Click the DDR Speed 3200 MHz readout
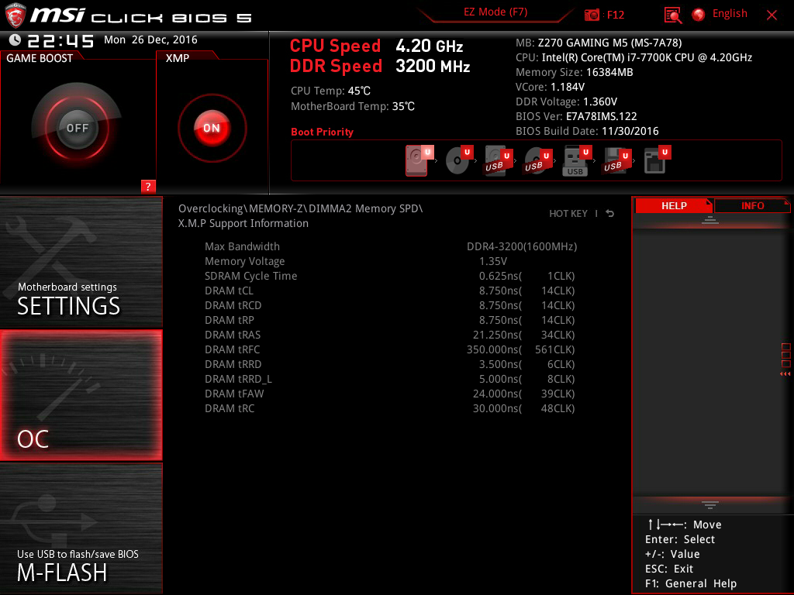794x595 pixels. click(x=380, y=67)
